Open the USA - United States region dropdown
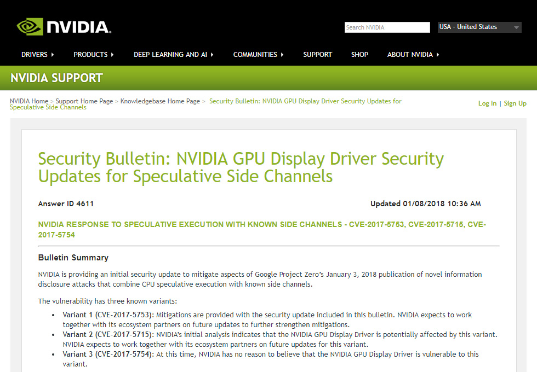The height and width of the screenshot is (372, 537). (x=479, y=27)
